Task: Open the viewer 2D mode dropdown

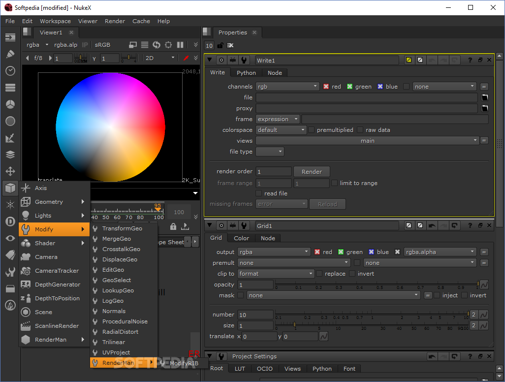Action: point(160,58)
